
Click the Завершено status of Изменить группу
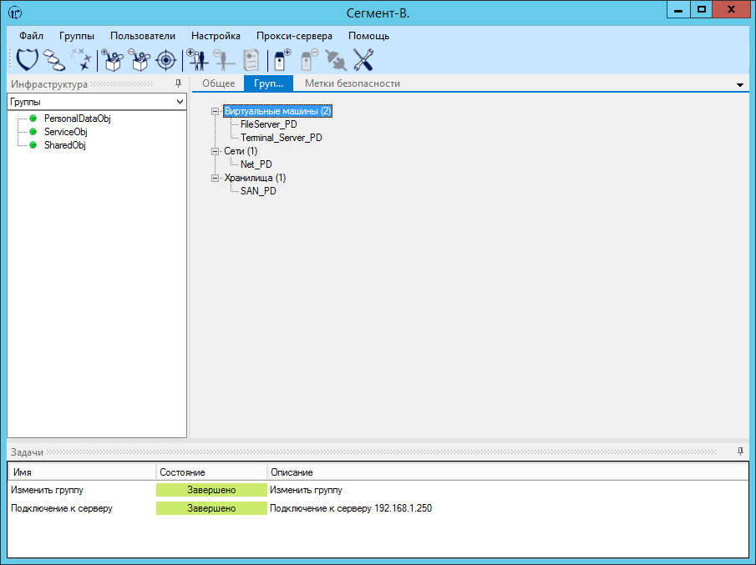click(211, 490)
